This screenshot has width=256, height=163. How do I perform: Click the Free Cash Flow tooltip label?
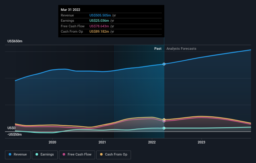pyautogui.click(x=73, y=26)
